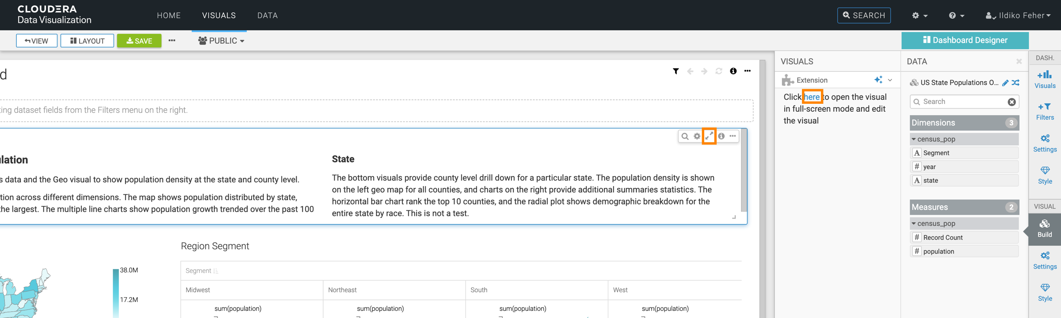The width and height of the screenshot is (1061, 318).
Task: Click the magnifier icon in the visual's toolbar
Action: 685,136
